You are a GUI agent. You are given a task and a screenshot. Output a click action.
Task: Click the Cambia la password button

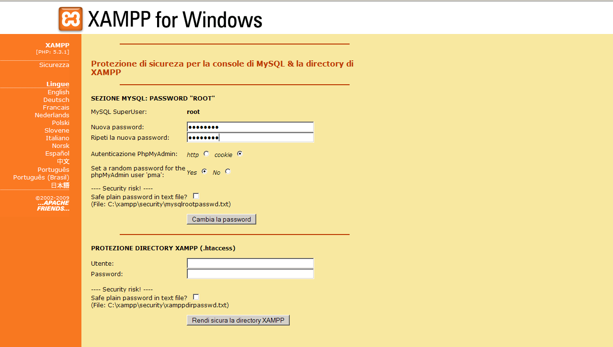pos(221,219)
